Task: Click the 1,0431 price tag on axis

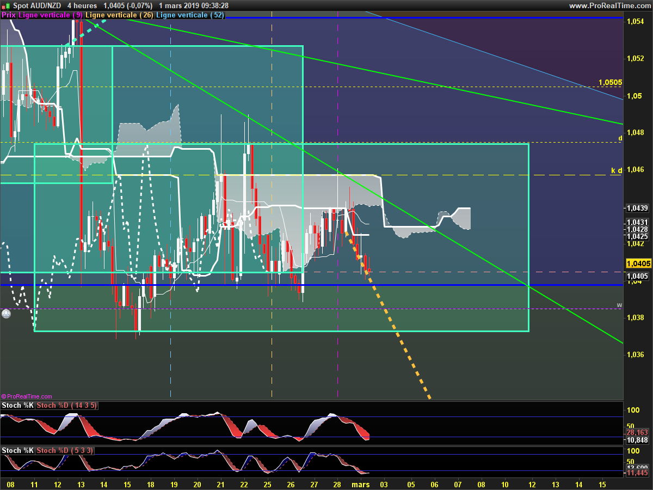Action: coord(637,223)
